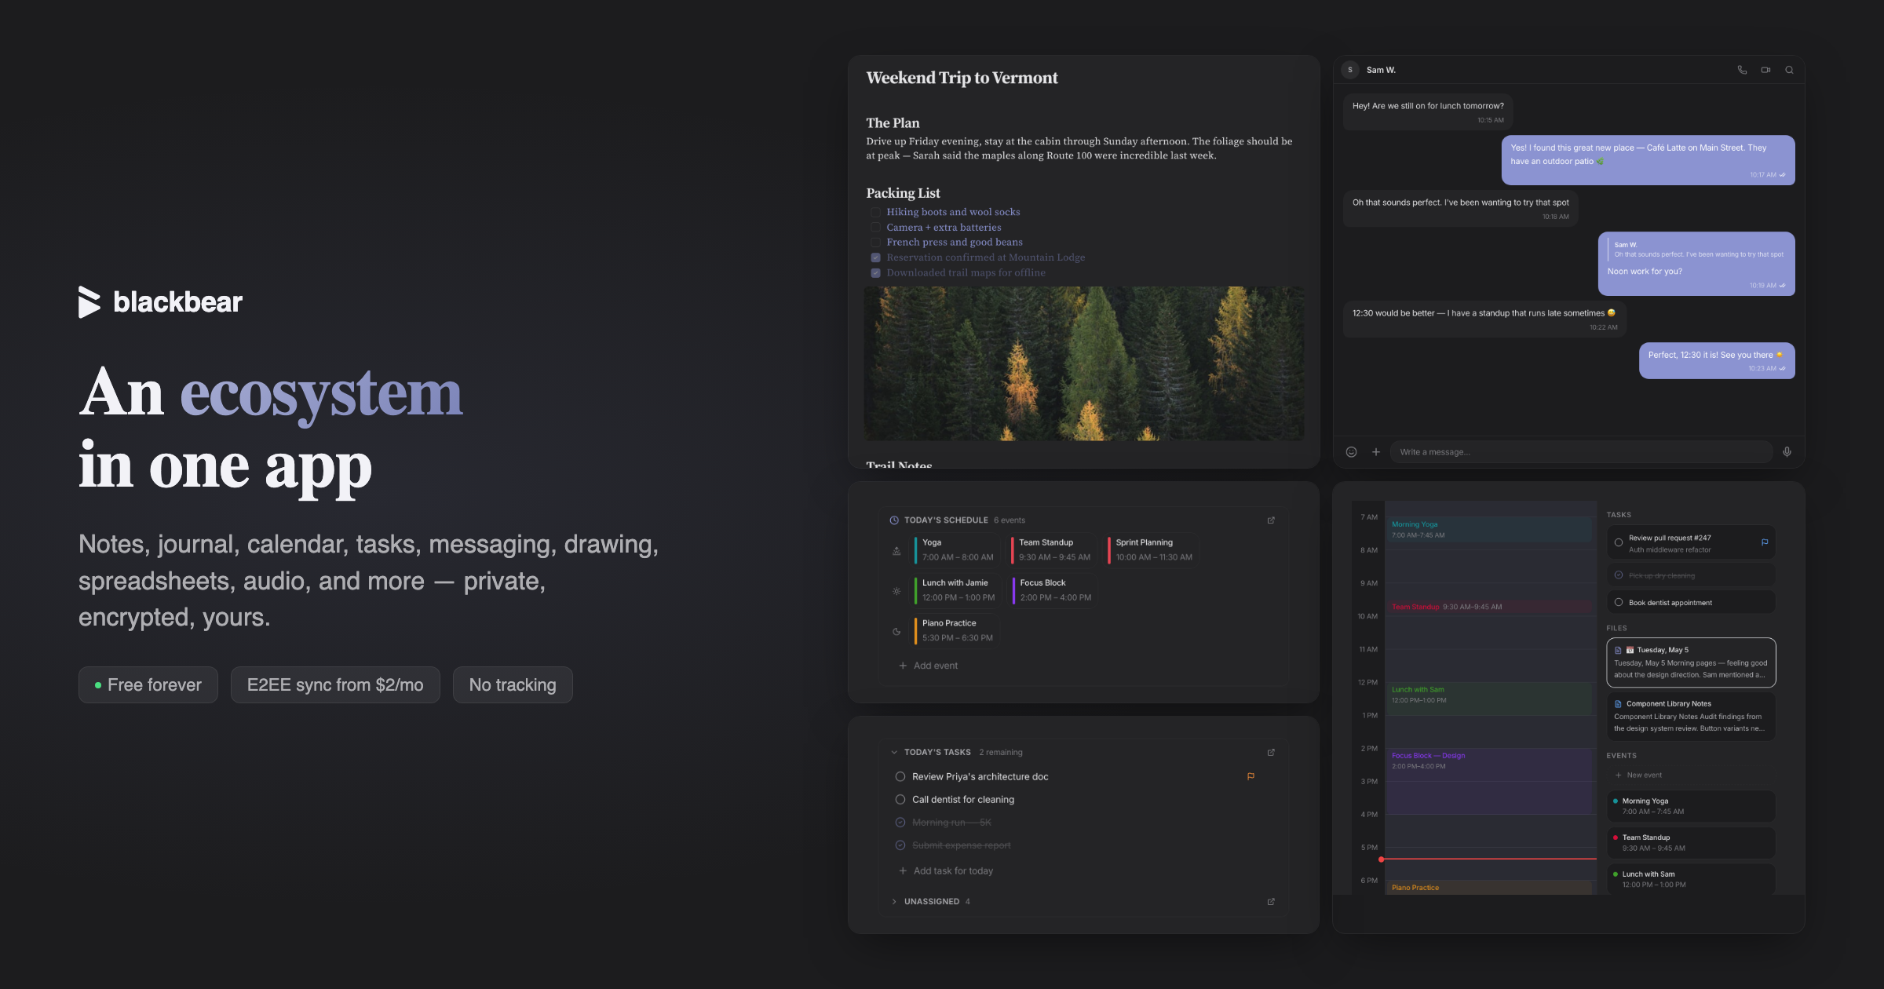Screen dimensions: 1884x989
Task: Open the emoji picker in chat
Action: [x=1351, y=452]
